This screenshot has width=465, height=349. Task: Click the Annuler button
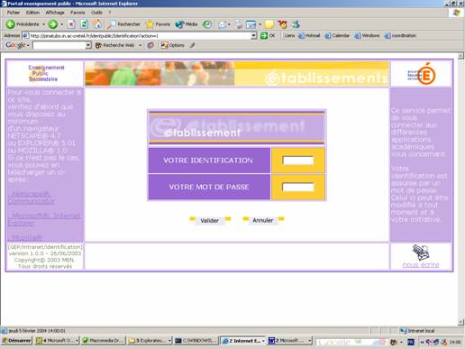(x=263, y=220)
